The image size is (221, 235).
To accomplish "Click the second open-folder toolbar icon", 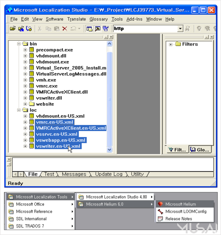I will [x=21, y=28].
